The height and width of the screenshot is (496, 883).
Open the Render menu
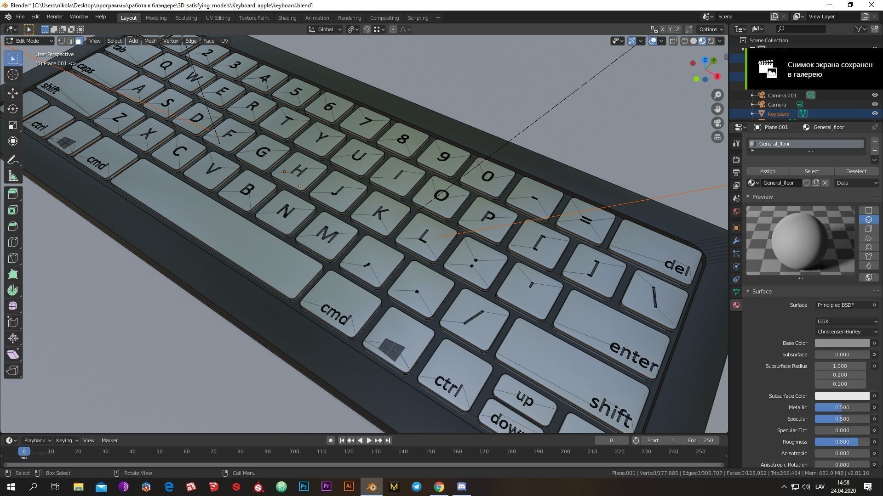coord(55,17)
